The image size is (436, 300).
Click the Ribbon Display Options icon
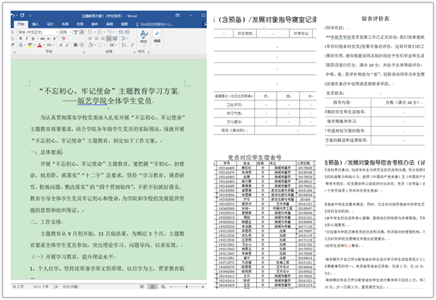coord(178,16)
